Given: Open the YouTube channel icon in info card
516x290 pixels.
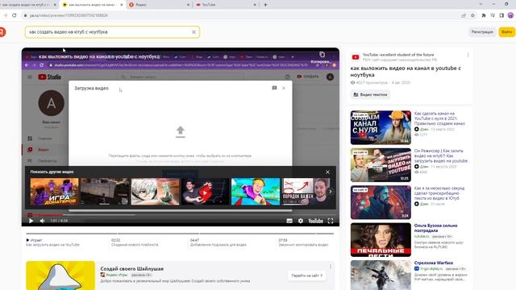Looking at the screenshot, I should [x=356, y=57].
